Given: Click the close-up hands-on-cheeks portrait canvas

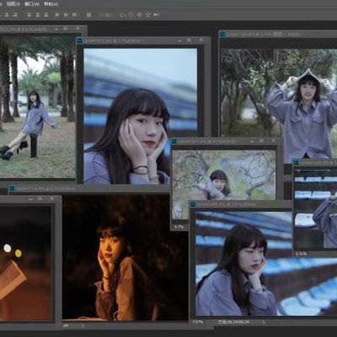Looking at the screenshot, I should coord(141,116).
